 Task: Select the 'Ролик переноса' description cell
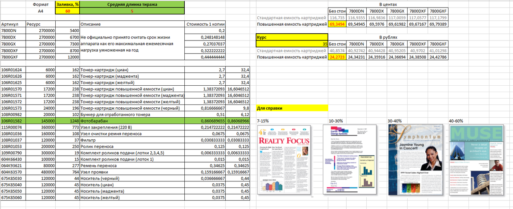[132, 146]
